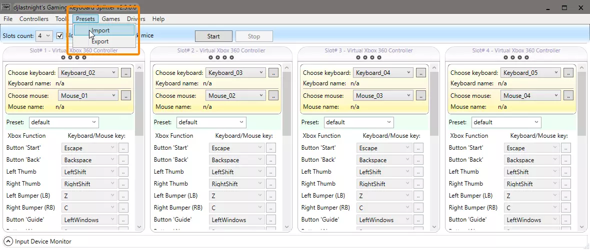Open Slot 4 Choose keyboard dropdown

pyautogui.click(x=531, y=73)
